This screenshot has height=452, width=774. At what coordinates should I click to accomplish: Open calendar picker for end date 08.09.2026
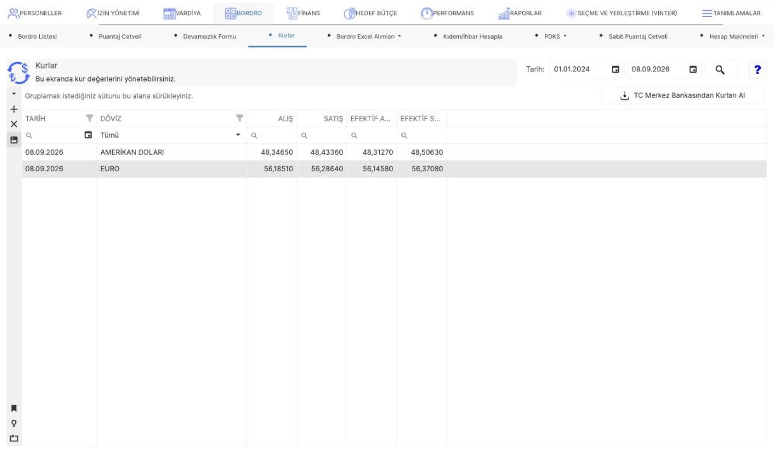coord(692,69)
